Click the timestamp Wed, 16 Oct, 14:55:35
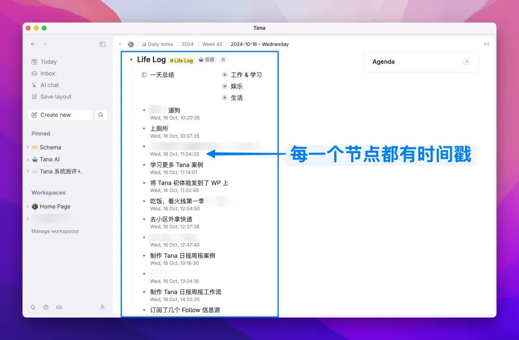Screen dimensions: 519x340 tap(175, 299)
